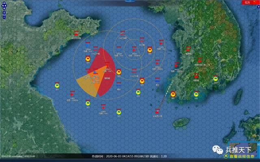This screenshot has height=162, width=260.
Task: Click the overview minimap thumbnail
Action: click(244, 150)
